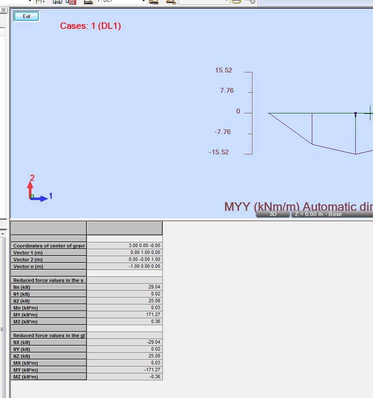Select 'Reduced force values in the s' header

[49, 280]
